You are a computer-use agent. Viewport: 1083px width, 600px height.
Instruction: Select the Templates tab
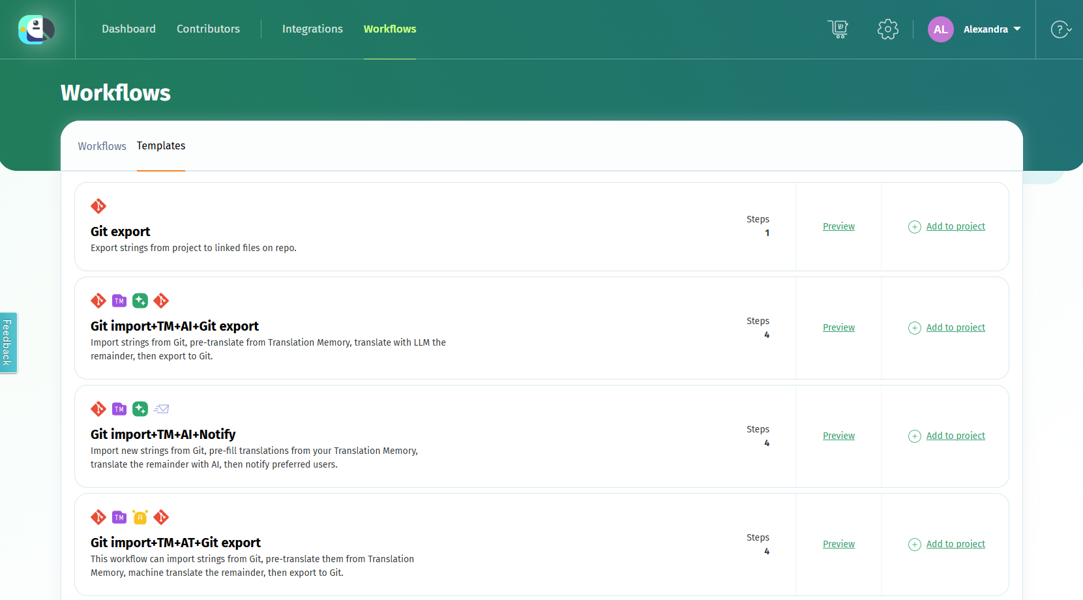point(160,146)
